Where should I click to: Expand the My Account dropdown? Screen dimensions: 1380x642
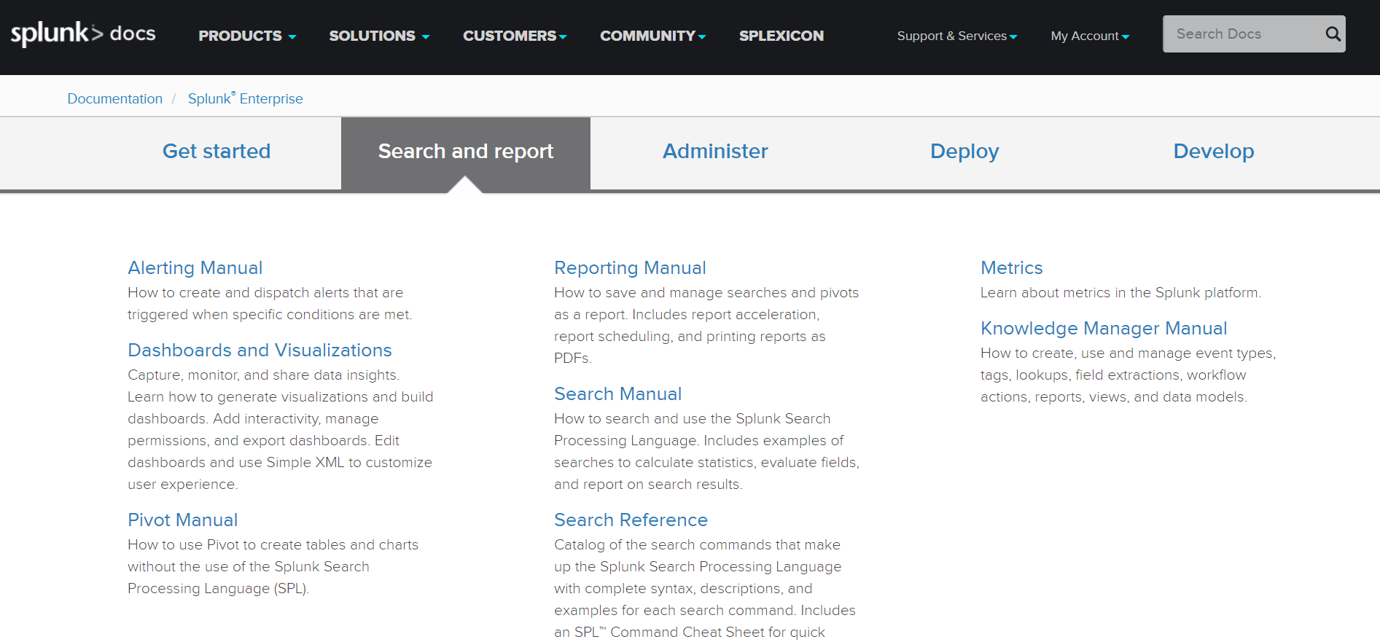click(x=1090, y=36)
